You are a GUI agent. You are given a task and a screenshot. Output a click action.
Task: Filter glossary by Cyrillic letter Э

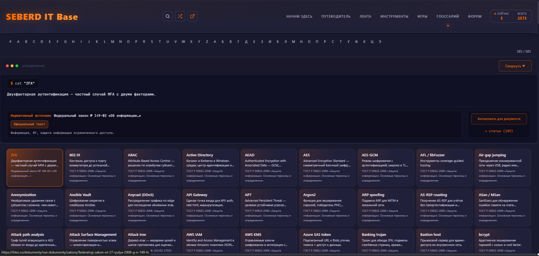(x=380, y=42)
